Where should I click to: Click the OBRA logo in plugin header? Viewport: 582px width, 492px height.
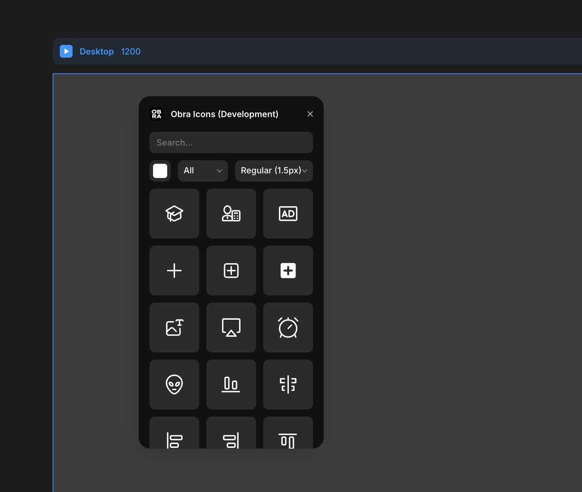(156, 114)
